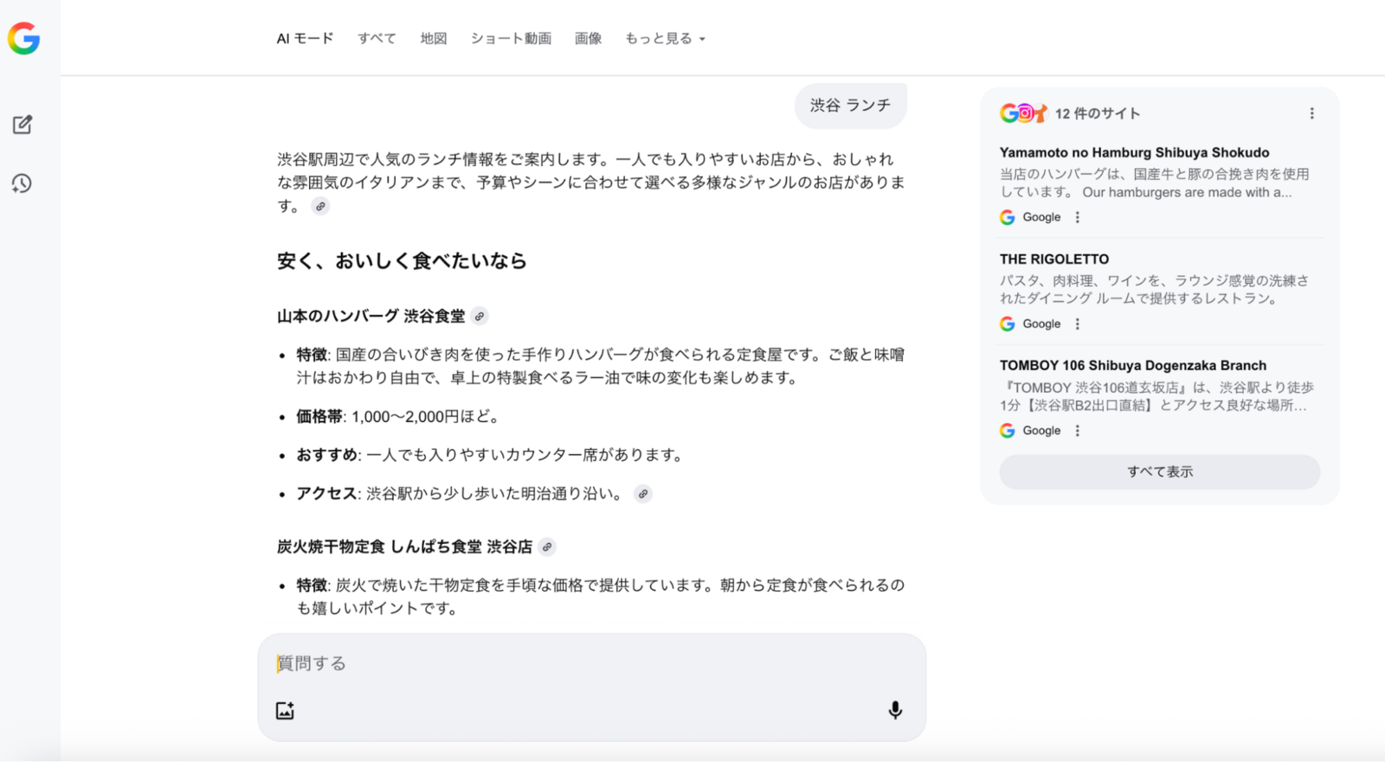Viewport: 1385px width, 762px height.
Task: Activate the microphone voice input
Action: point(895,710)
